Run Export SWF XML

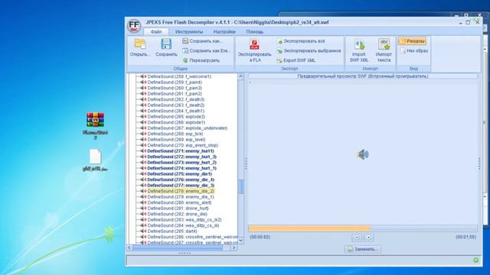(x=296, y=60)
